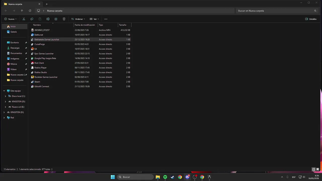Expand Disco local (C:) tree node

click(6, 96)
